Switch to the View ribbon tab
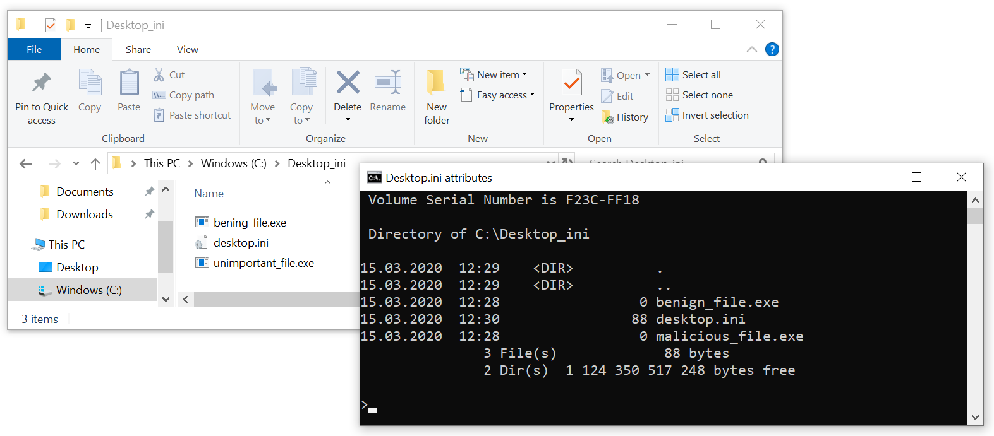 click(187, 50)
